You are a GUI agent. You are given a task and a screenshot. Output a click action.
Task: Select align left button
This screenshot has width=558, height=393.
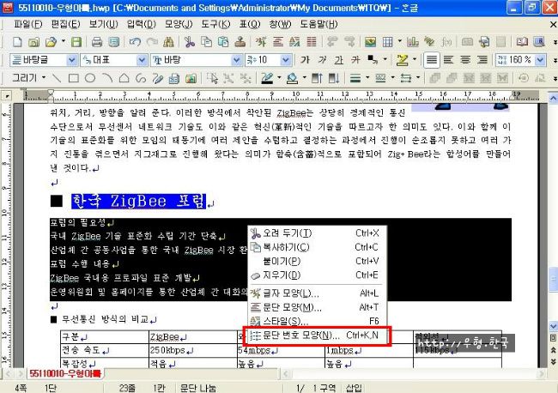click(x=448, y=60)
